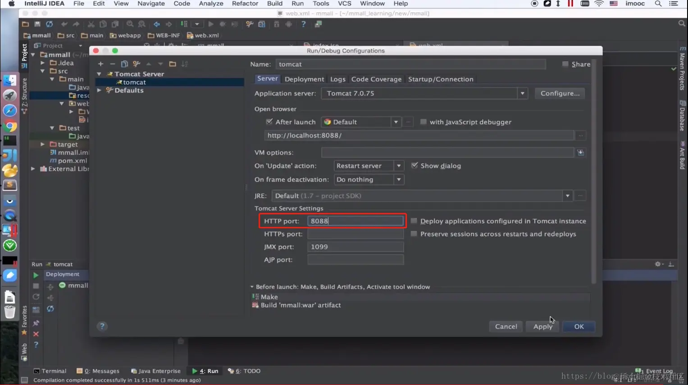Screen dimensions: 688x385
Task: Open Edit Defaults wrench icon in dialog toolbar
Action: (x=137, y=64)
